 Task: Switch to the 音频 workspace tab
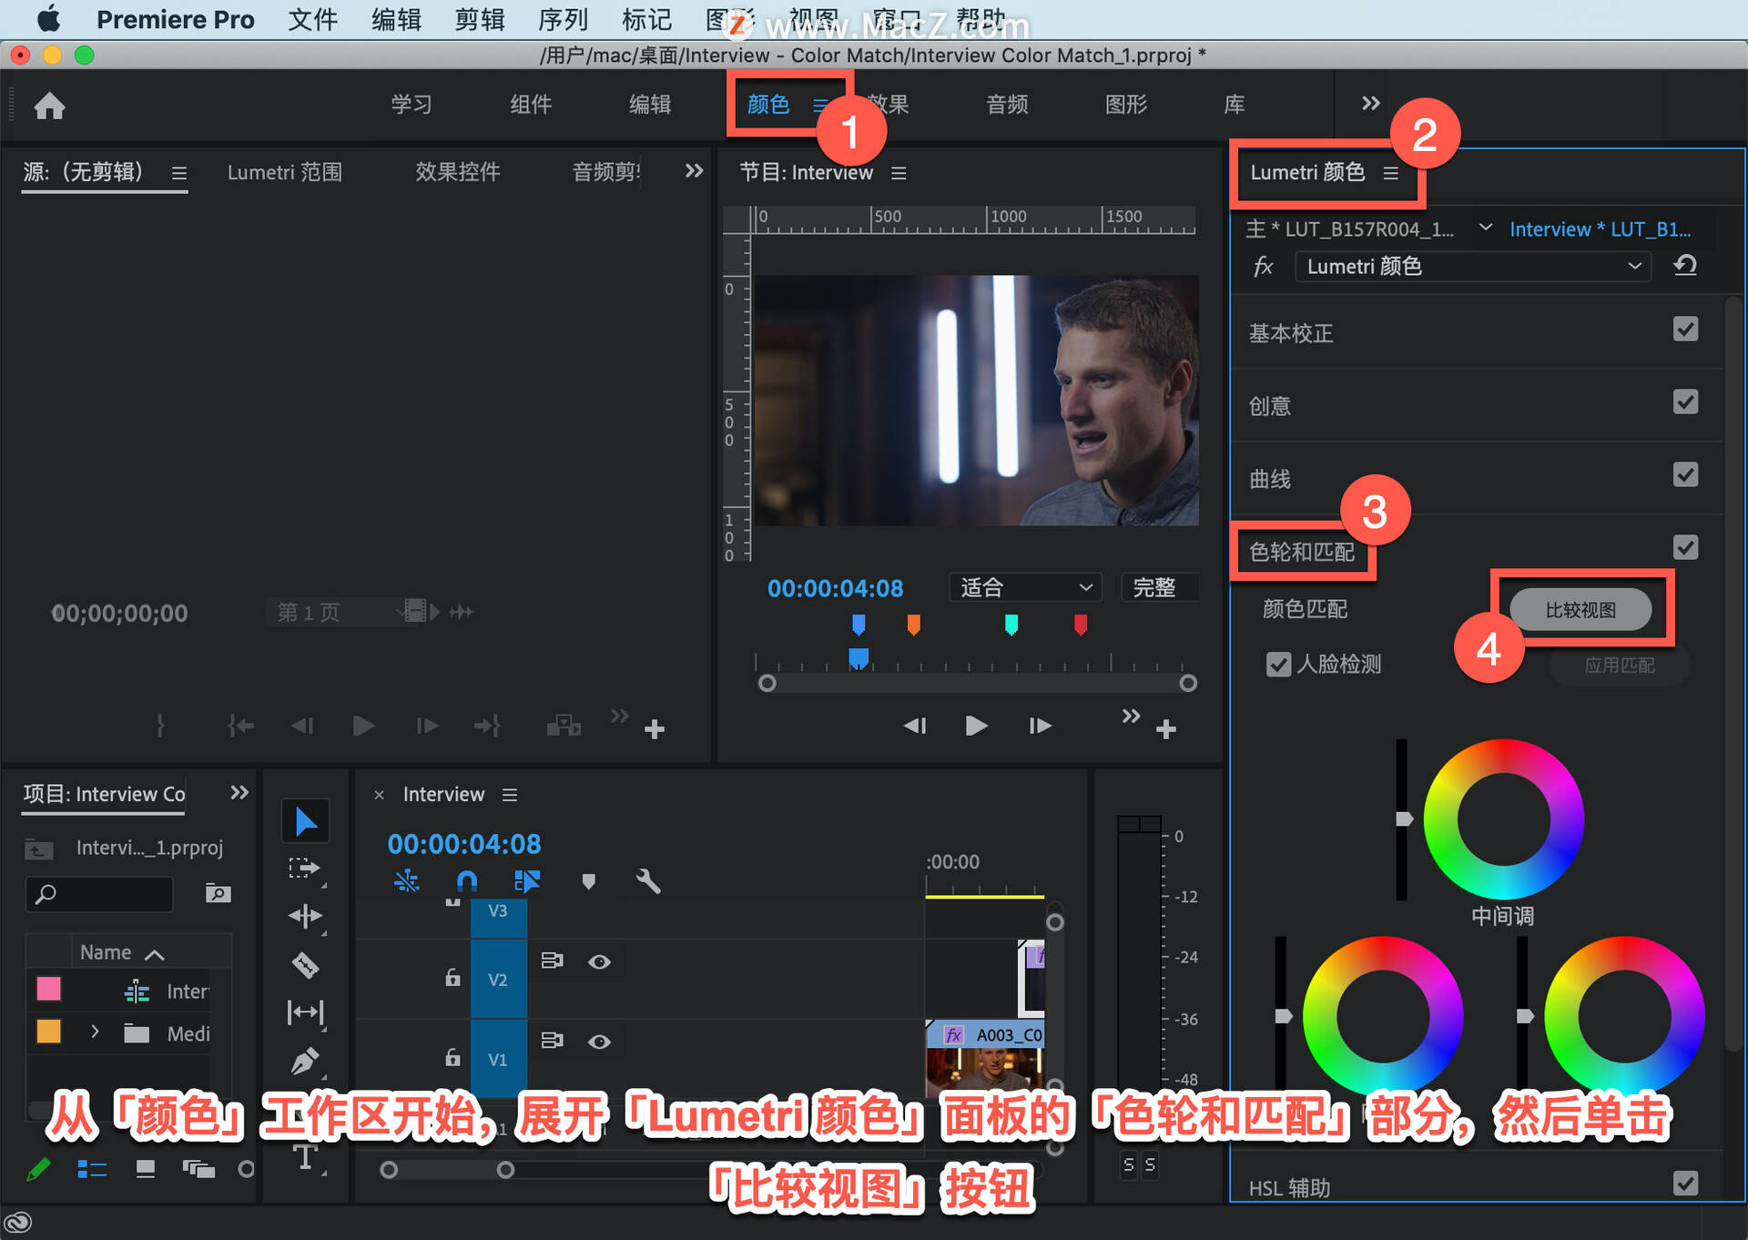pyautogui.click(x=1007, y=105)
